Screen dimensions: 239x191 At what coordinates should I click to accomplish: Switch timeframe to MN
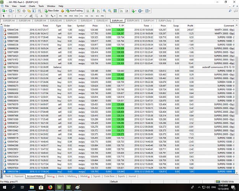102,16
